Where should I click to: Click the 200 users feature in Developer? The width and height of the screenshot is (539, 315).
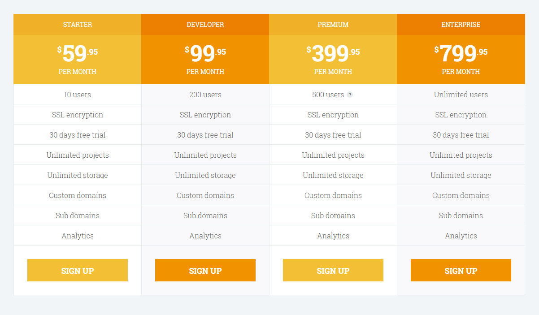205,95
